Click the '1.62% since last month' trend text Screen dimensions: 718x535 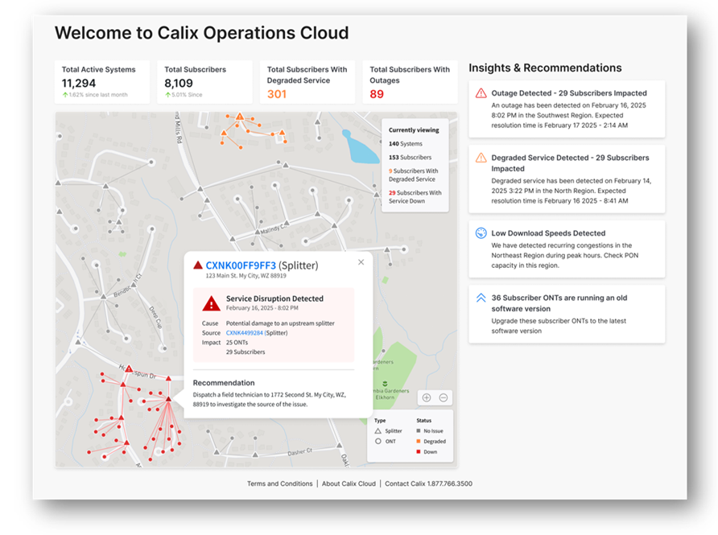click(98, 95)
